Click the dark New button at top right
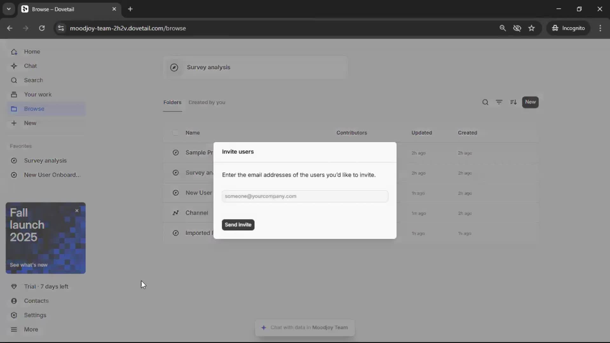Viewport: 610px width, 343px height. pyautogui.click(x=530, y=102)
